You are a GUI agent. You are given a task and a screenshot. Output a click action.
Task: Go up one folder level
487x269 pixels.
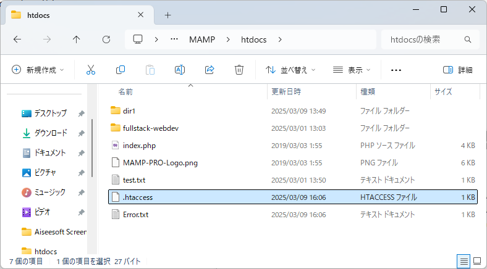pyautogui.click(x=77, y=39)
